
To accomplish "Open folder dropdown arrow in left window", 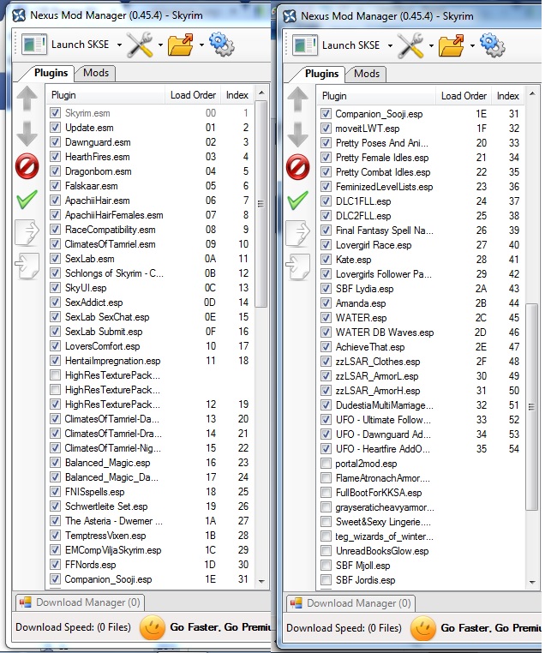I will (x=201, y=45).
